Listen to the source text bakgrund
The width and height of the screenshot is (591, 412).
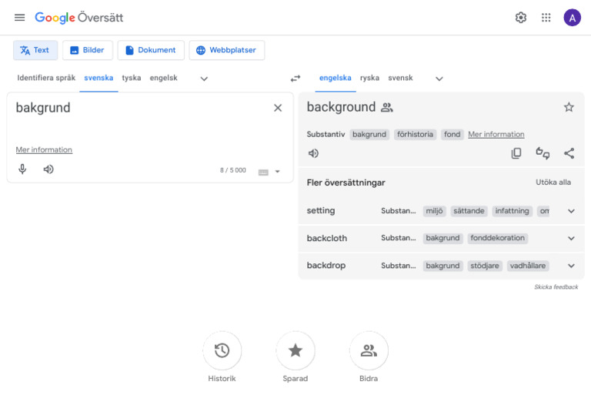(48, 169)
